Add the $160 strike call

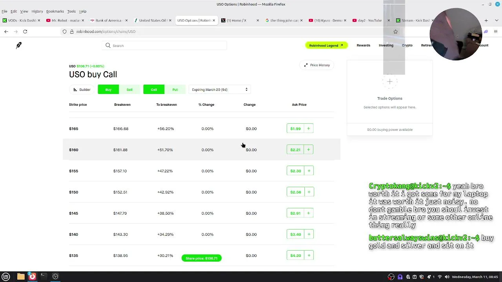point(308,150)
